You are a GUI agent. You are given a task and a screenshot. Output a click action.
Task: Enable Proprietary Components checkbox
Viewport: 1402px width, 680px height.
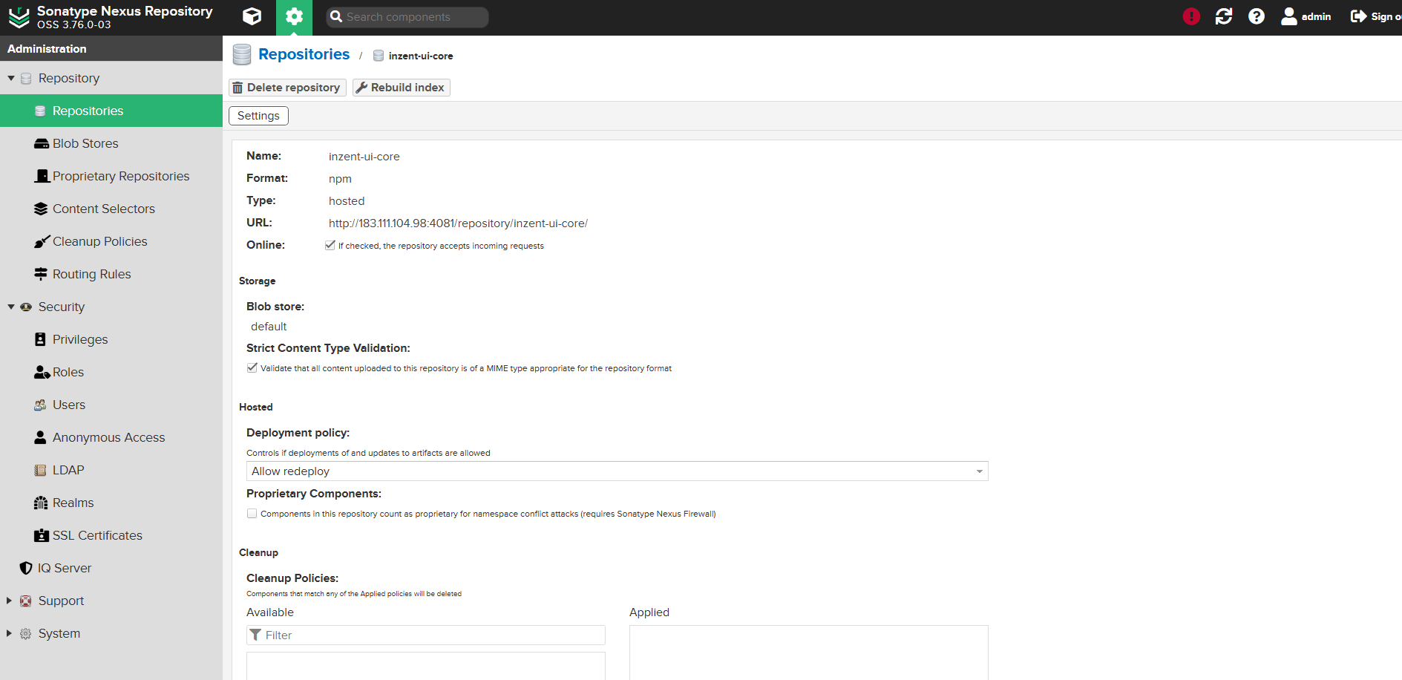click(x=252, y=513)
